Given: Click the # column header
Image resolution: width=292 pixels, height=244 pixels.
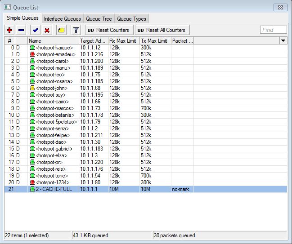Looking at the screenshot, I should point(10,41).
